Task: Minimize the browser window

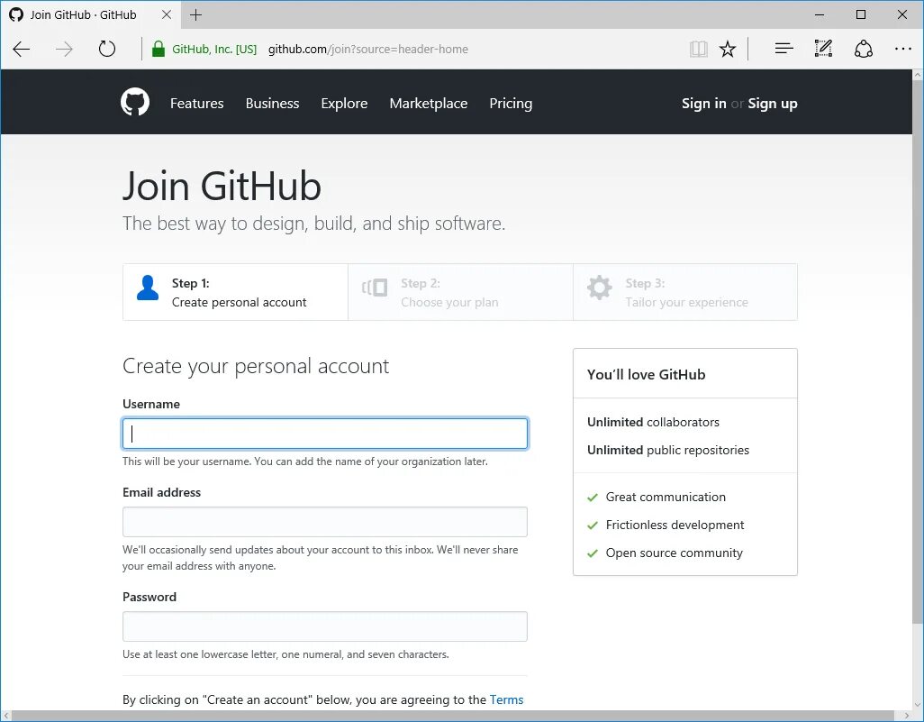Action: click(x=820, y=14)
